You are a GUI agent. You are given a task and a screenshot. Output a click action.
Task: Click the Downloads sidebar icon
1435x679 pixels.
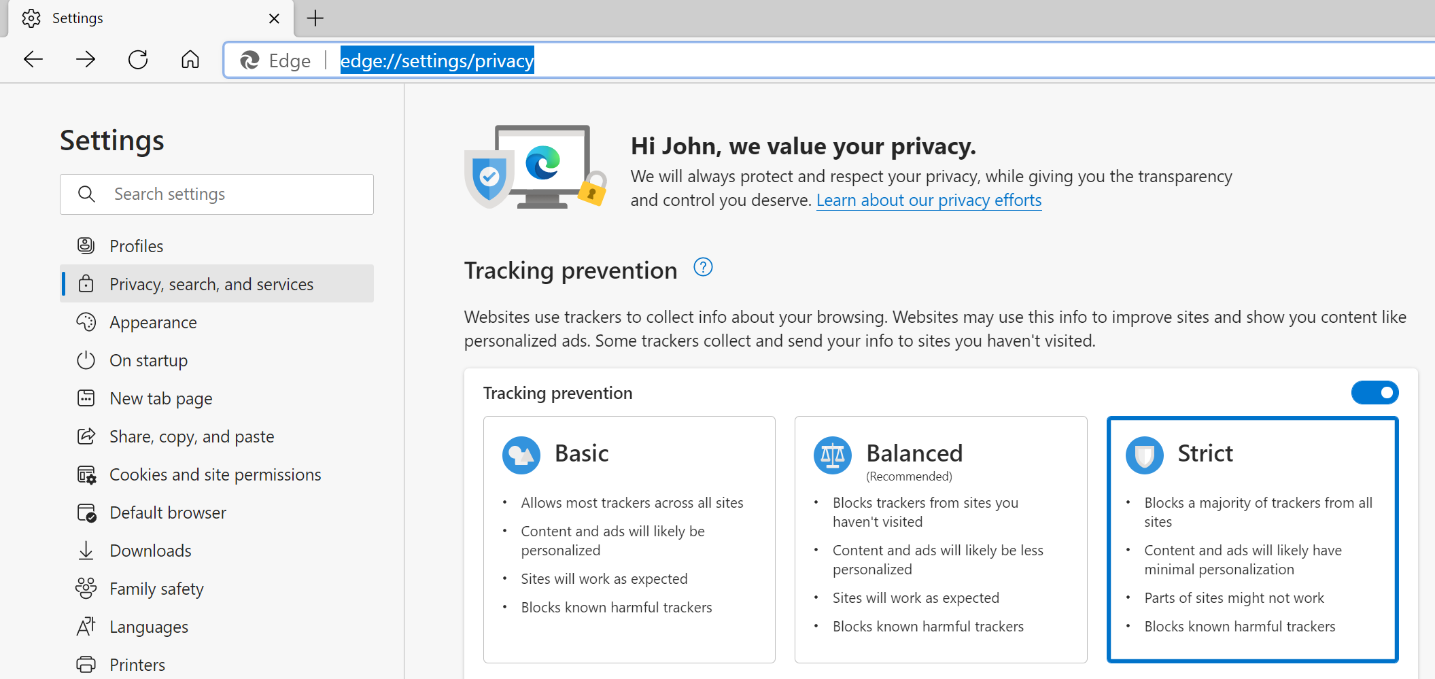[86, 551]
